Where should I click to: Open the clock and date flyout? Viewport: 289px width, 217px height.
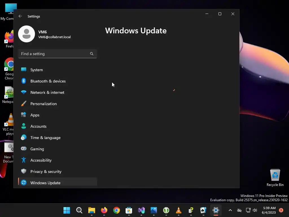pyautogui.click(x=269, y=210)
